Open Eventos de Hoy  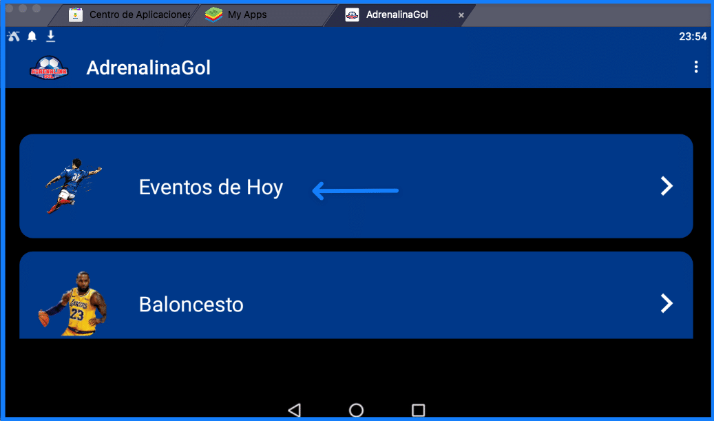click(211, 187)
